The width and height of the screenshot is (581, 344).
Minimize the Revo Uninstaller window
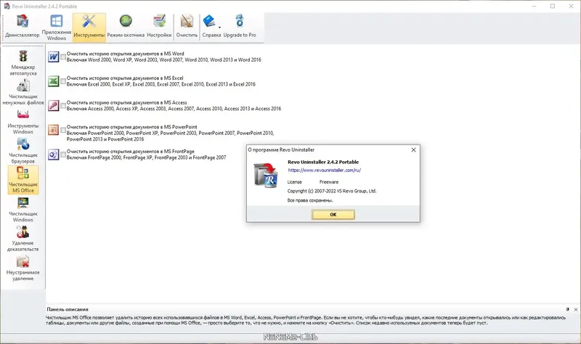[x=535, y=7]
